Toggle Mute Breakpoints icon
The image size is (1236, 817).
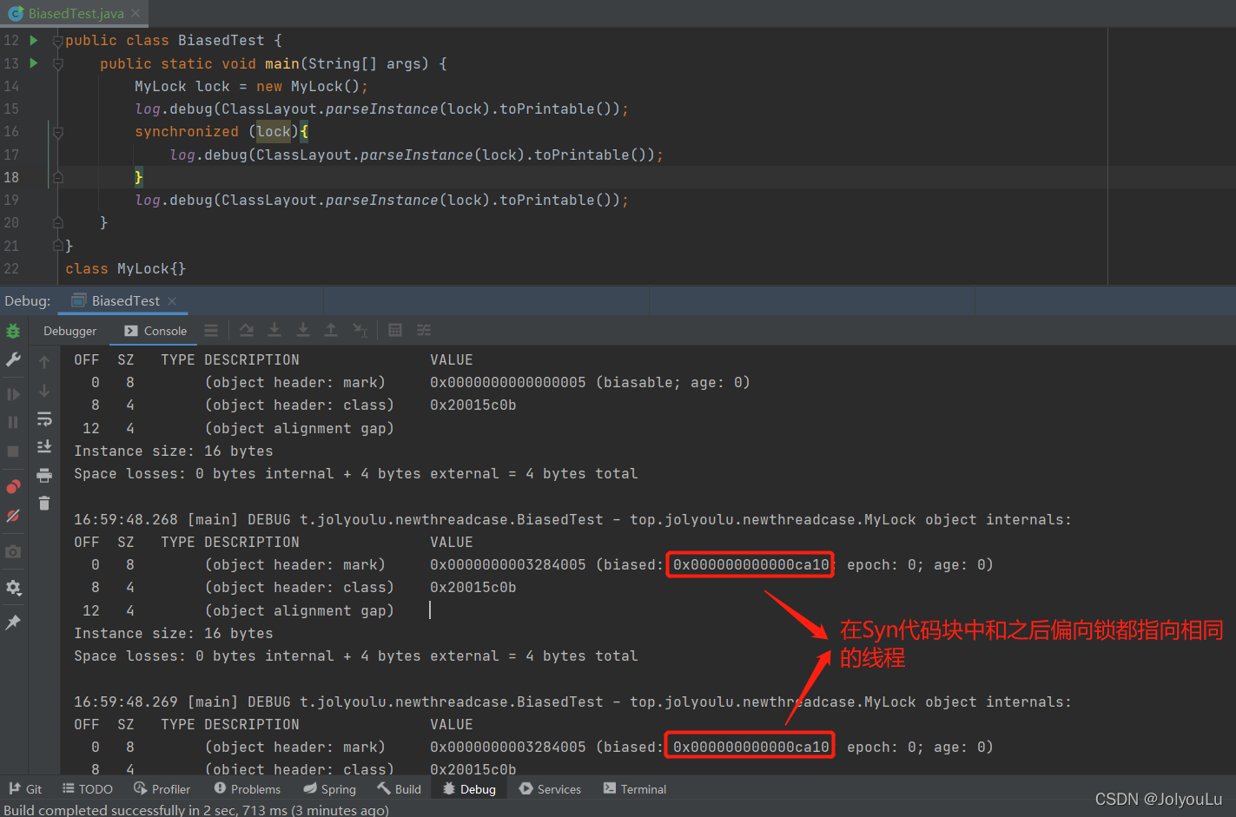tap(13, 516)
